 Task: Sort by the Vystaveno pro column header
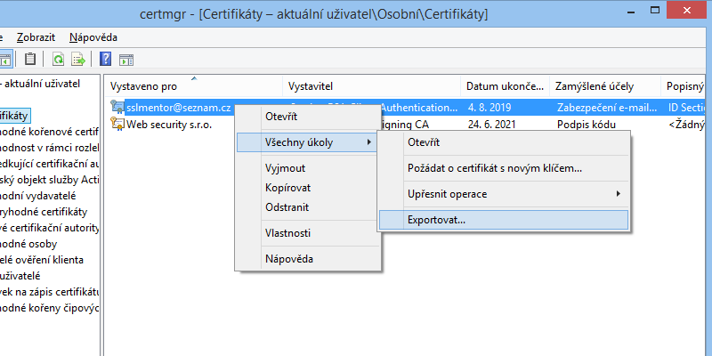[192, 86]
